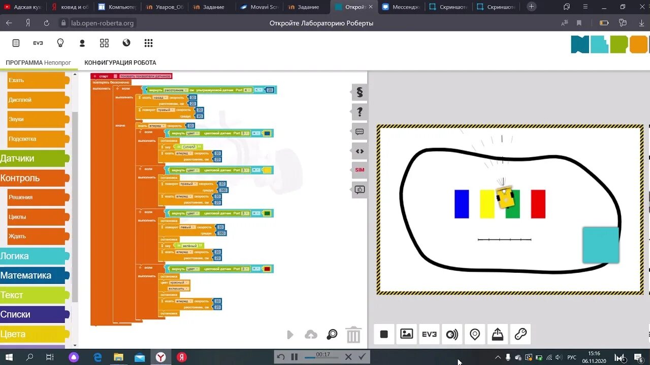
Task: Open the Подсветка toolbox category
Action: pos(38,139)
